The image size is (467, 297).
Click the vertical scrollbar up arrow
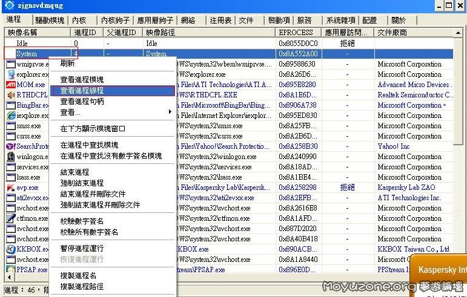(458, 33)
